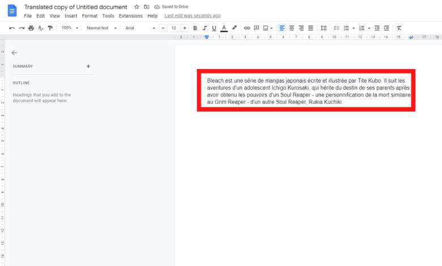442x266 pixels.
Task: Open line and paragraph spacing
Action: (324, 28)
